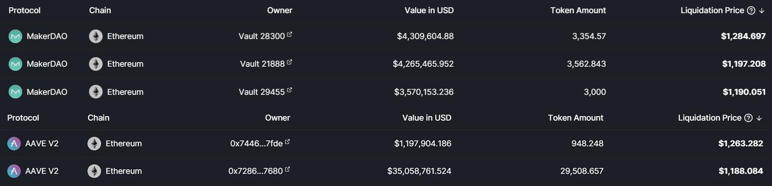
Task: Click the MakerDAO logo in Vault 28300 row
Action: click(15, 36)
